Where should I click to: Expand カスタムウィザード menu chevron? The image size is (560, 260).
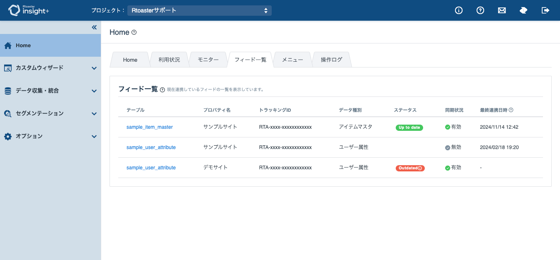click(94, 68)
